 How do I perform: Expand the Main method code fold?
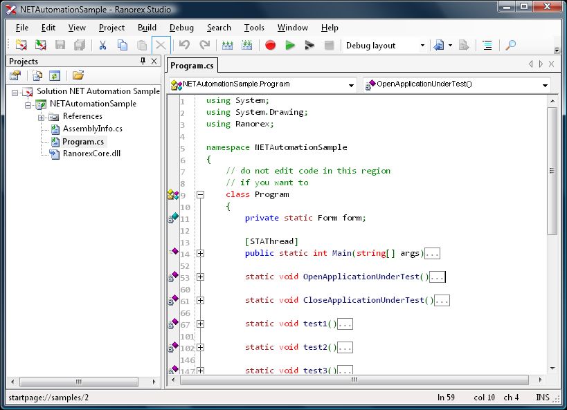pos(200,254)
